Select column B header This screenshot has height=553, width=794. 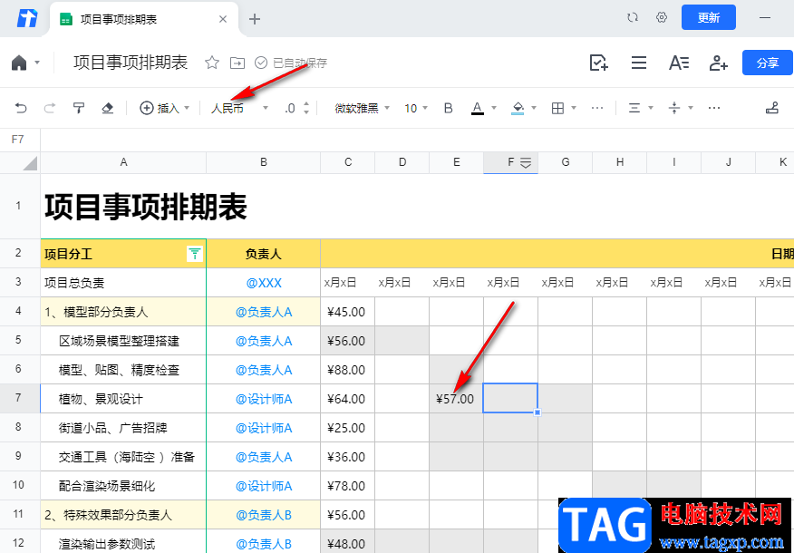point(264,162)
